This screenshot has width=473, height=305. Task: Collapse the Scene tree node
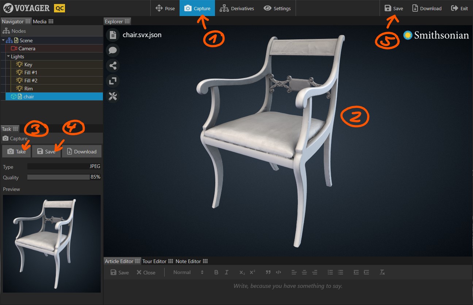pyautogui.click(x=3, y=40)
